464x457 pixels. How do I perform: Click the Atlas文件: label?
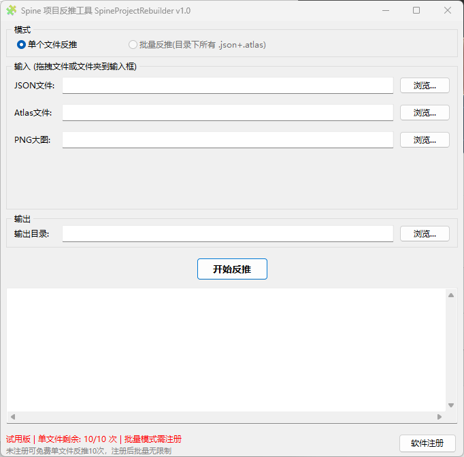(33, 113)
